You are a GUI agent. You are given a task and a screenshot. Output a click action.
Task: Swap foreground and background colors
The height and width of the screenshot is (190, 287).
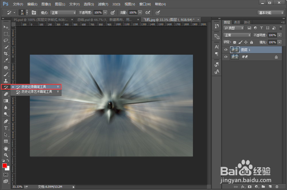[x=8, y=160]
